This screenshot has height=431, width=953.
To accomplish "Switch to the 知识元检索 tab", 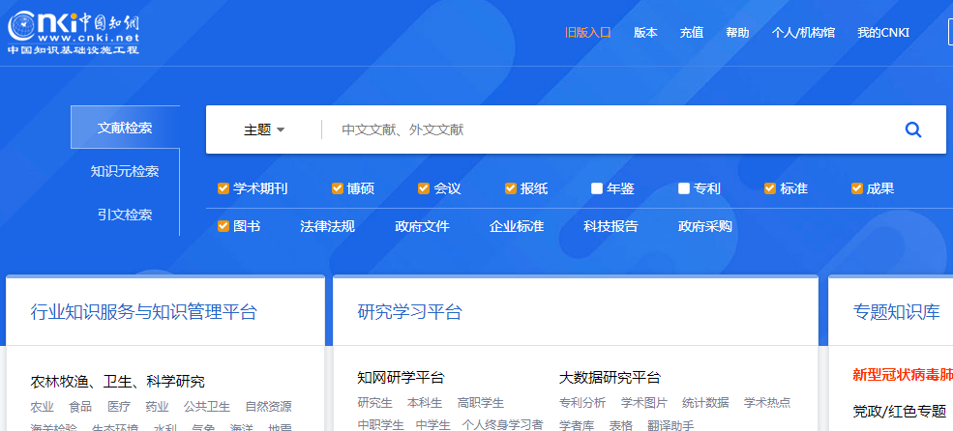I will pyautogui.click(x=125, y=171).
